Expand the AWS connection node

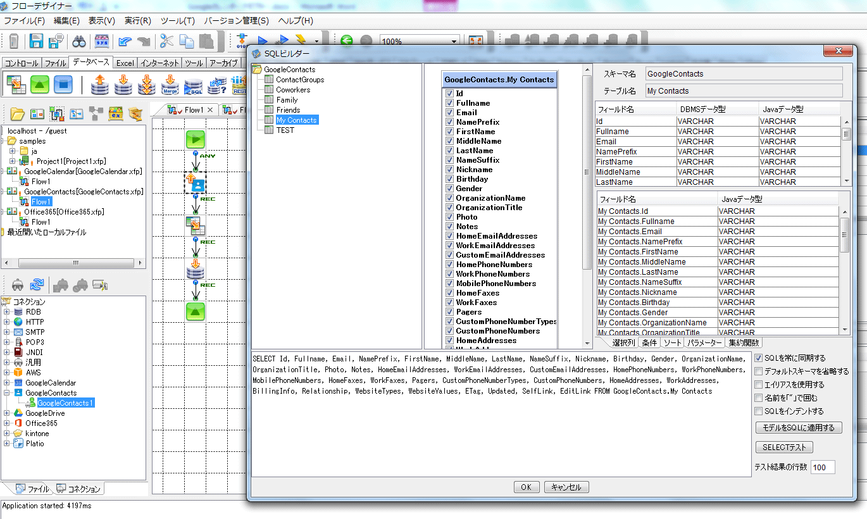pyautogui.click(x=7, y=373)
